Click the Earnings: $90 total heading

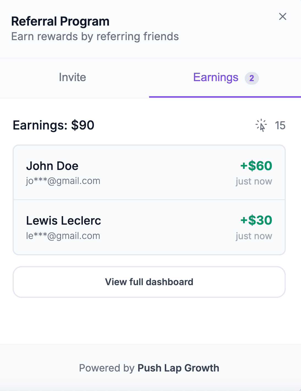tap(53, 125)
